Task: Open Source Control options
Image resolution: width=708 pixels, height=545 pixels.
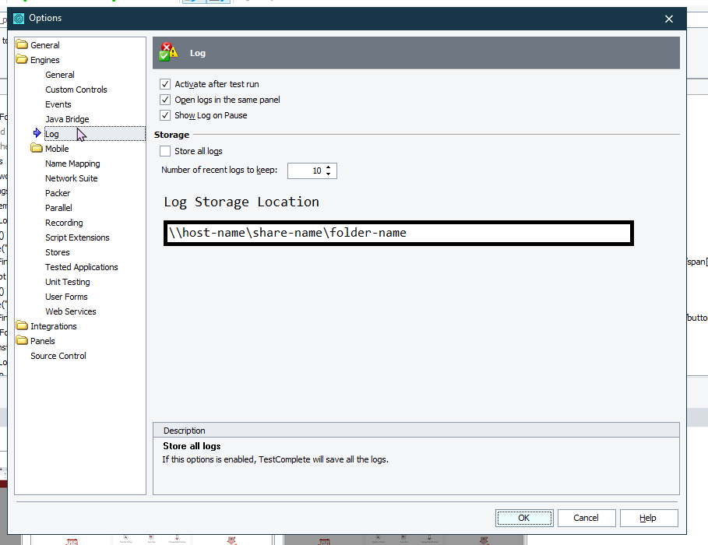Action: pyautogui.click(x=58, y=356)
